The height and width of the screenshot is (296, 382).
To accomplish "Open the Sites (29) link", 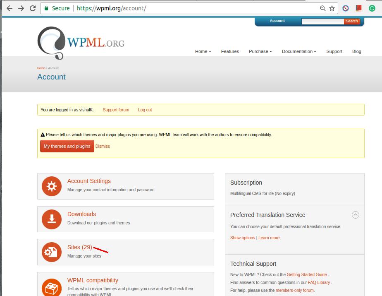I will [80, 247].
